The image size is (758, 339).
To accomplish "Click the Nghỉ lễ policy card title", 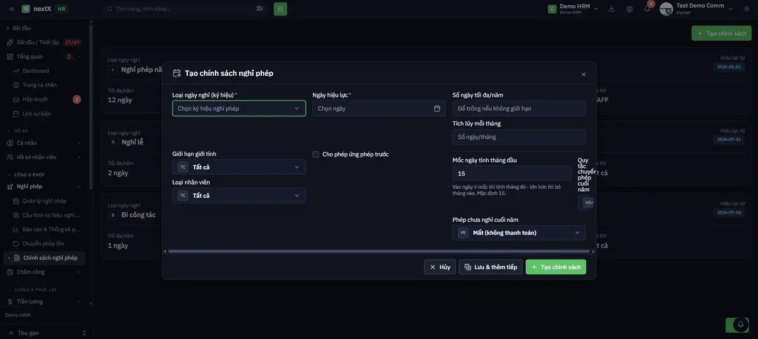I will point(132,142).
